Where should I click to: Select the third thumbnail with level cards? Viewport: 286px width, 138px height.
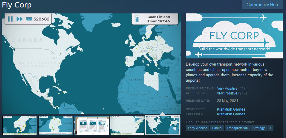(x=91, y=125)
